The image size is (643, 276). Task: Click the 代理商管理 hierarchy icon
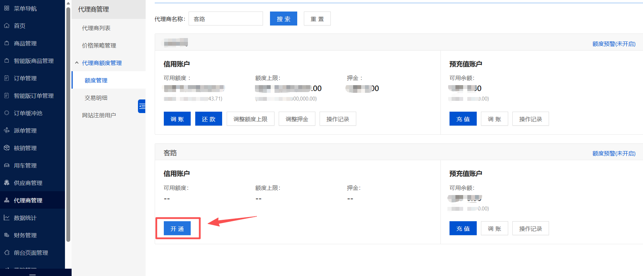click(7, 200)
